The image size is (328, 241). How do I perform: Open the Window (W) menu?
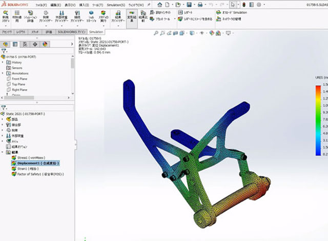pos(136,5)
